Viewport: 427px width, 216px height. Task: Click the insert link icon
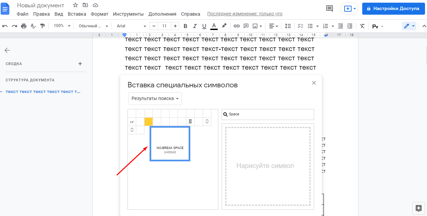[236, 26]
